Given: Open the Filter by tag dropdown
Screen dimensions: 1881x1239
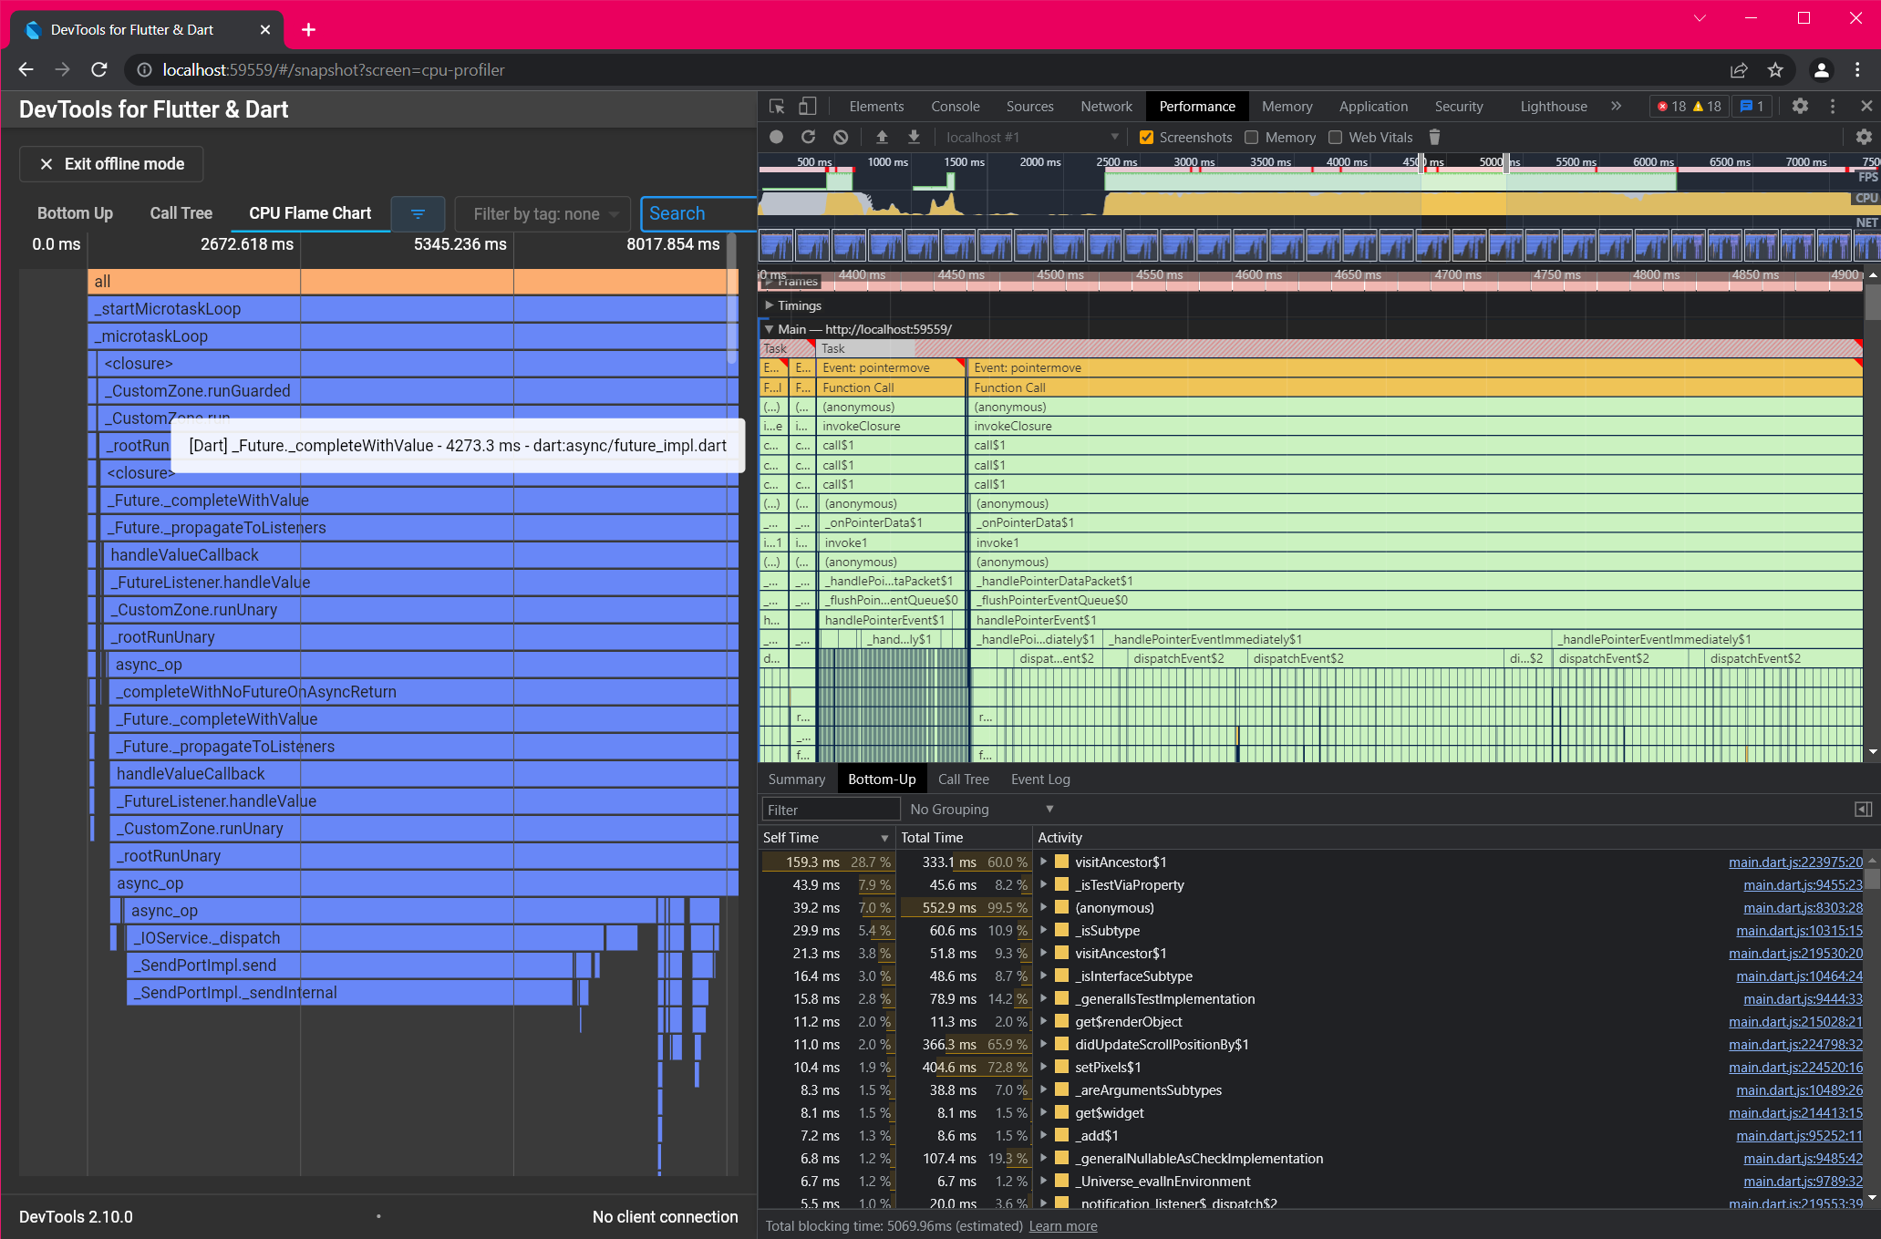Looking at the screenshot, I should tap(543, 214).
